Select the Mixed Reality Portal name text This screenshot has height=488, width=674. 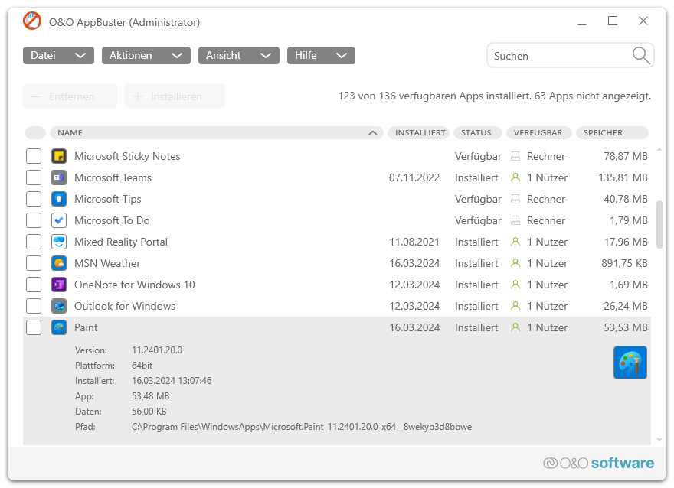click(121, 242)
